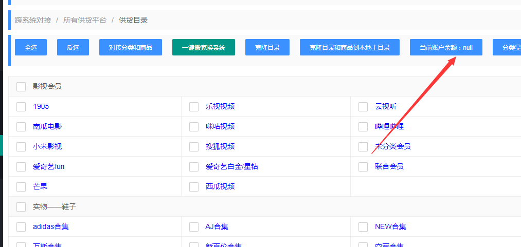Go to 跨系统对接 breadcrumb
The width and height of the screenshot is (521, 247).
(33, 20)
